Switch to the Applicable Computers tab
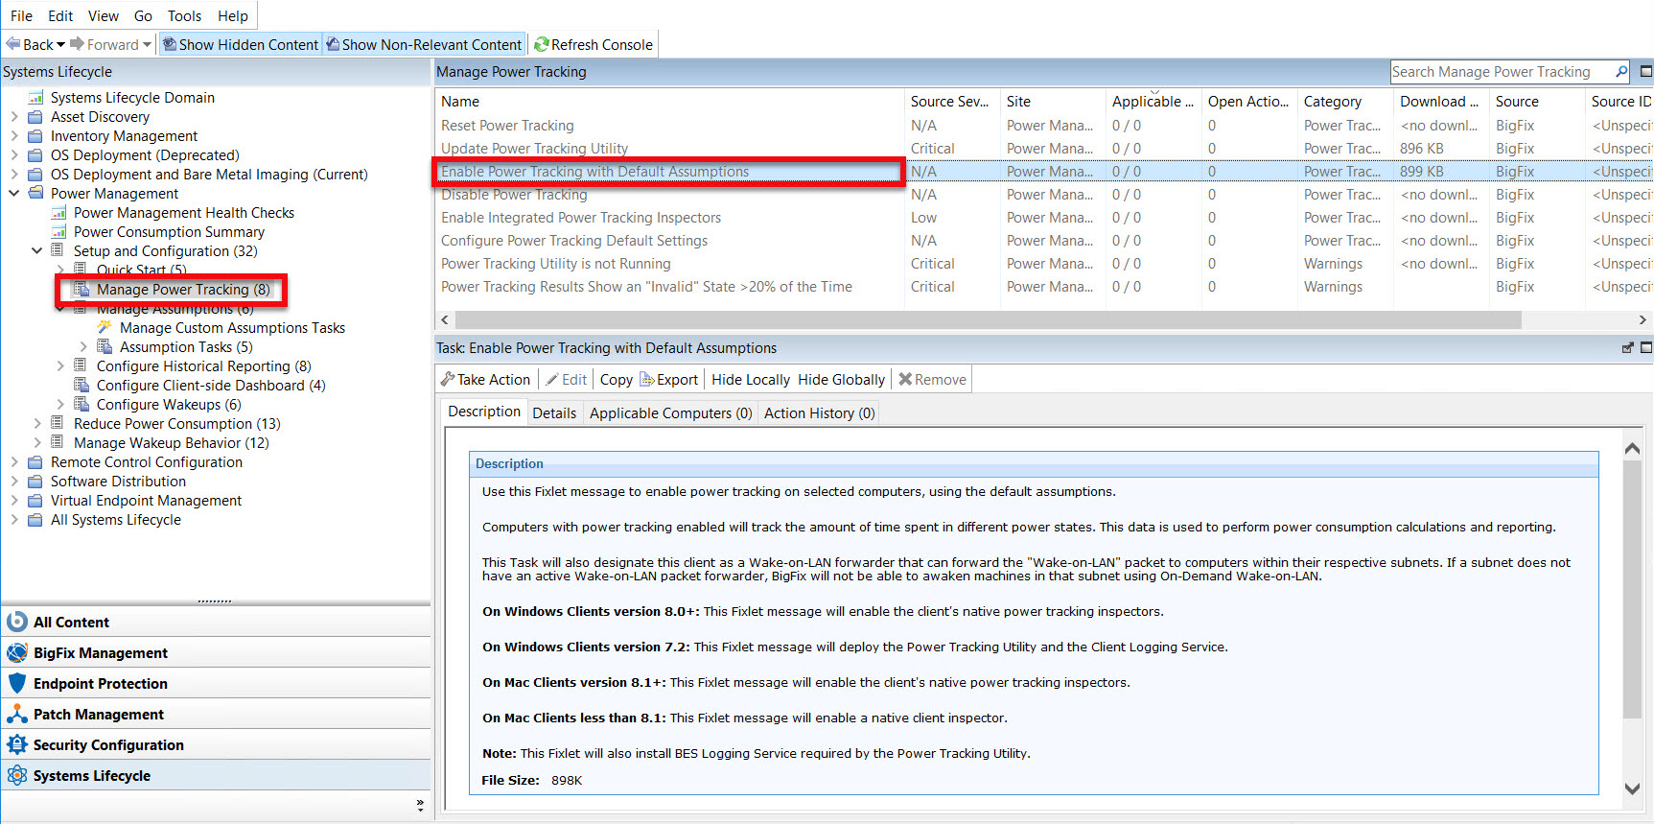Image resolution: width=1654 pixels, height=824 pixels. pyautogui.click(x=670, y=413)
